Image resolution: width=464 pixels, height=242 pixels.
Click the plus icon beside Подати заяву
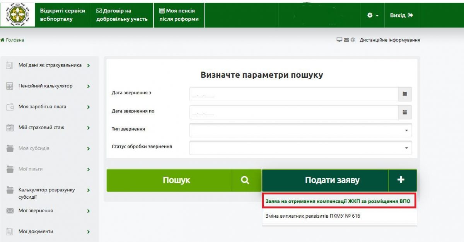coord(401,180)
